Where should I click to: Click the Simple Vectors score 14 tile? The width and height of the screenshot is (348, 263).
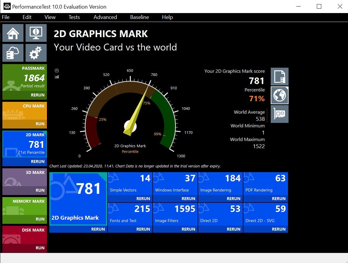pyautogui.click(x=130, y=184)
